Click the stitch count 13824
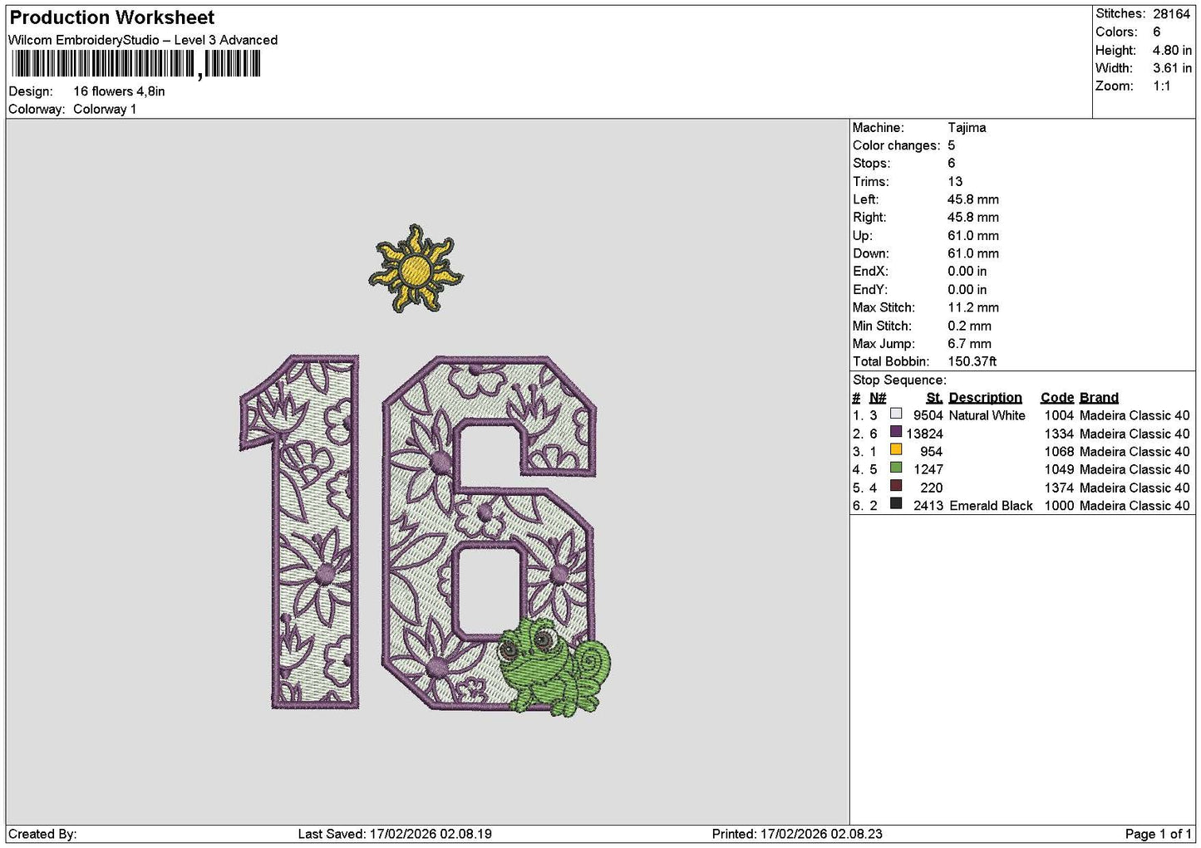The image size is (1201, 848). coord(924,434)
